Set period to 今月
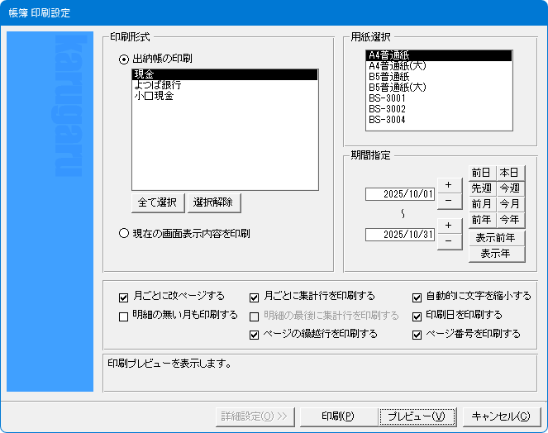The image size is (548, 433). [510, 204]
